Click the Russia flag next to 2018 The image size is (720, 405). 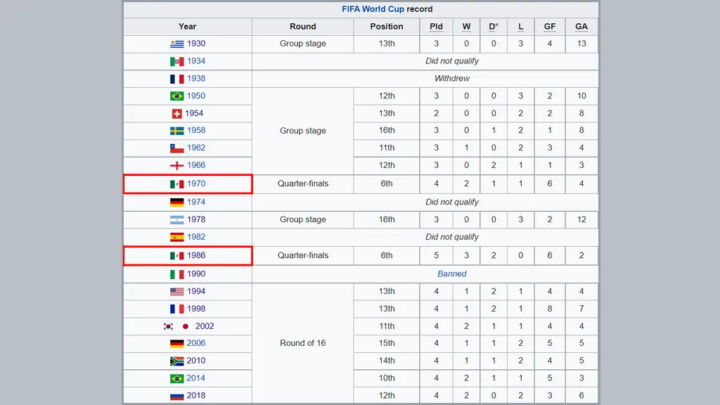pos(176,396)
